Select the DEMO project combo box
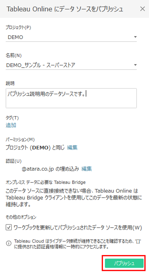Image resolution: width=149 pixels, height=275 pixels. click(x=71, y=37)
